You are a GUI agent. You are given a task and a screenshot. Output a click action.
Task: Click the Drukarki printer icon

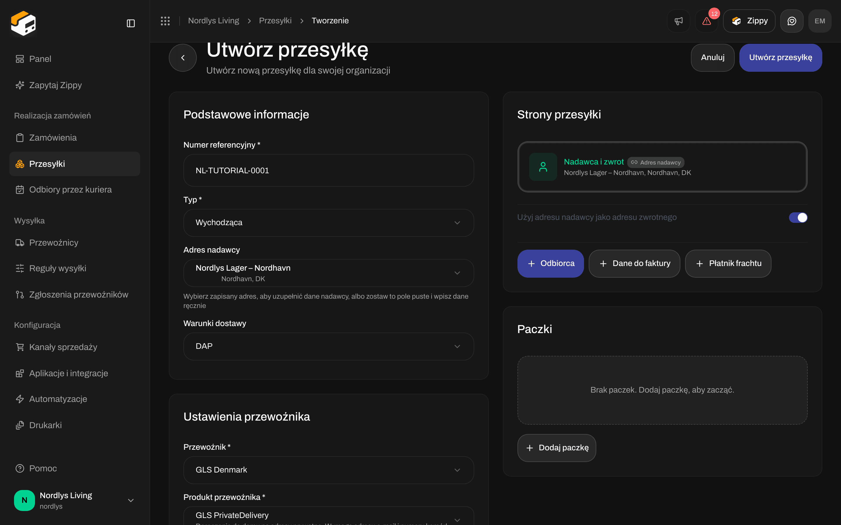pos(20,425)
